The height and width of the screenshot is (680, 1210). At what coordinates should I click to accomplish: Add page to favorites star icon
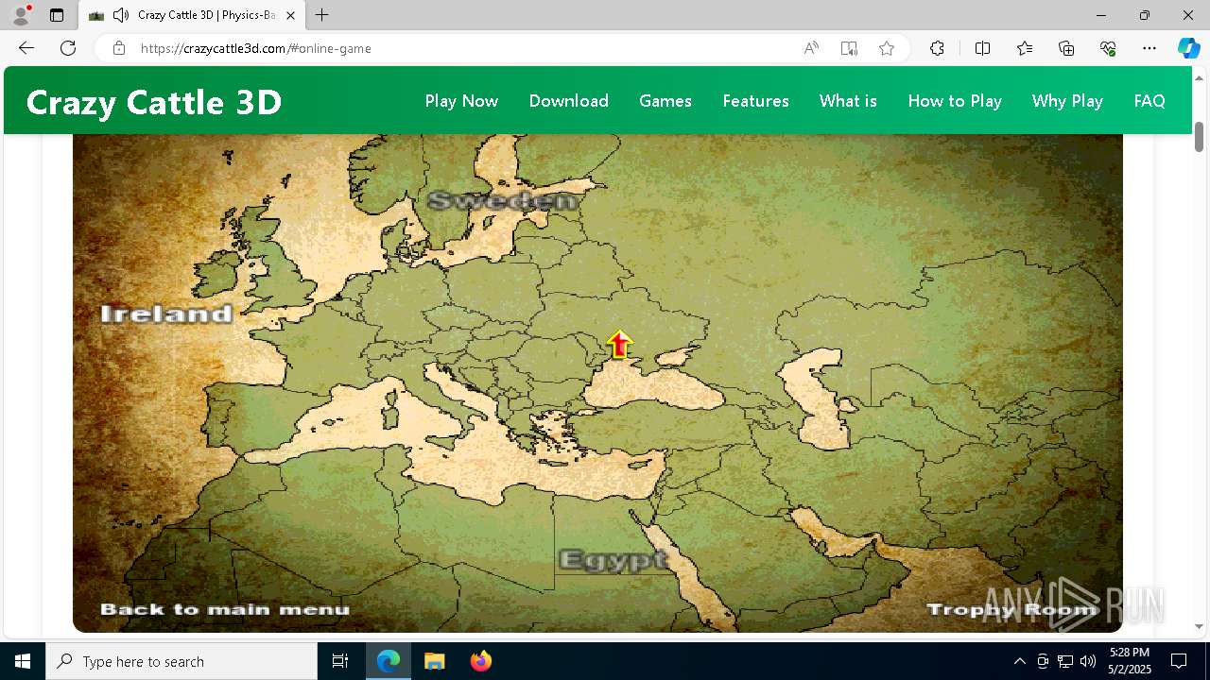[887, 48]
